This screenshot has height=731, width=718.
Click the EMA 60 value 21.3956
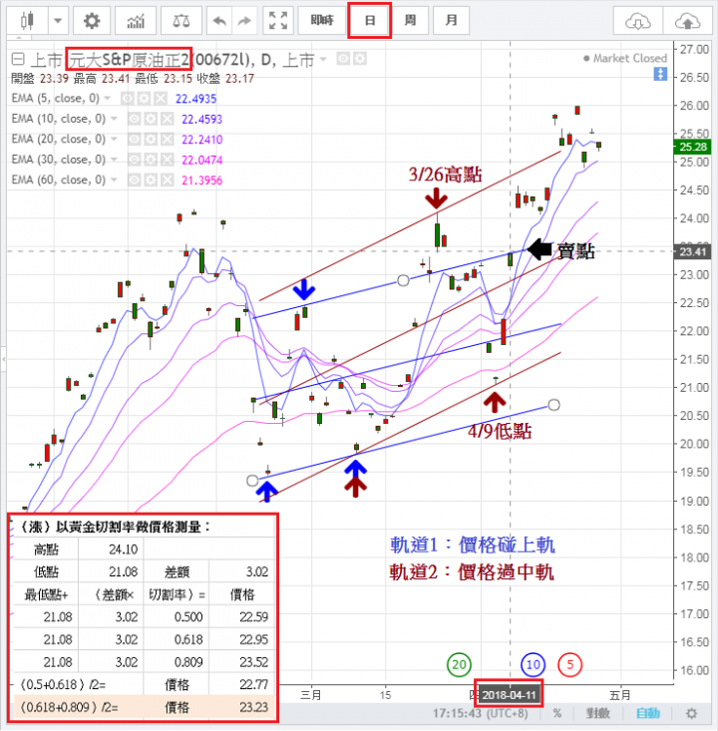point(201,181)
